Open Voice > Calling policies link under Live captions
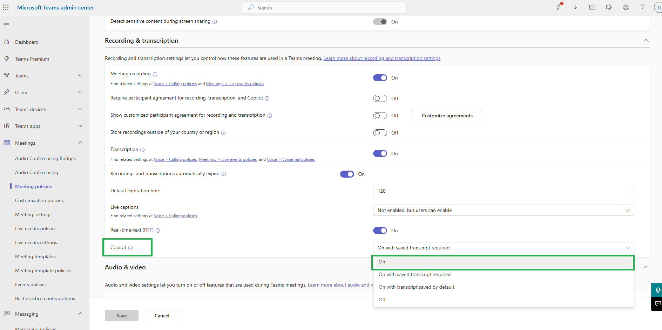Image resolution: width=662 pixels, height=330 pixels. (x=175, y=216)
